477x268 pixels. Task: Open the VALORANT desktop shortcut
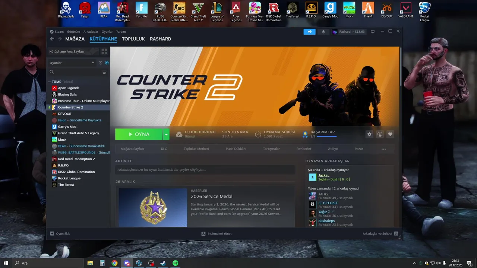click(405, 10)
